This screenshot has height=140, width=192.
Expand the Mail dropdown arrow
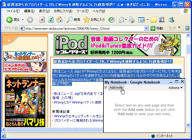[126, 20]
